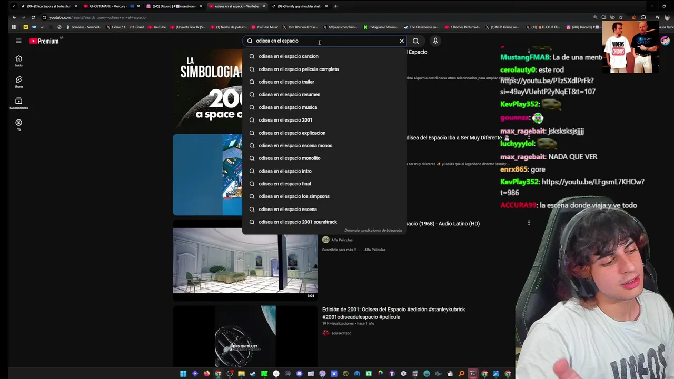Choose suggestion 'odisea en el espacio cancion'
674x379 pixels.
[x=324, y=56]
